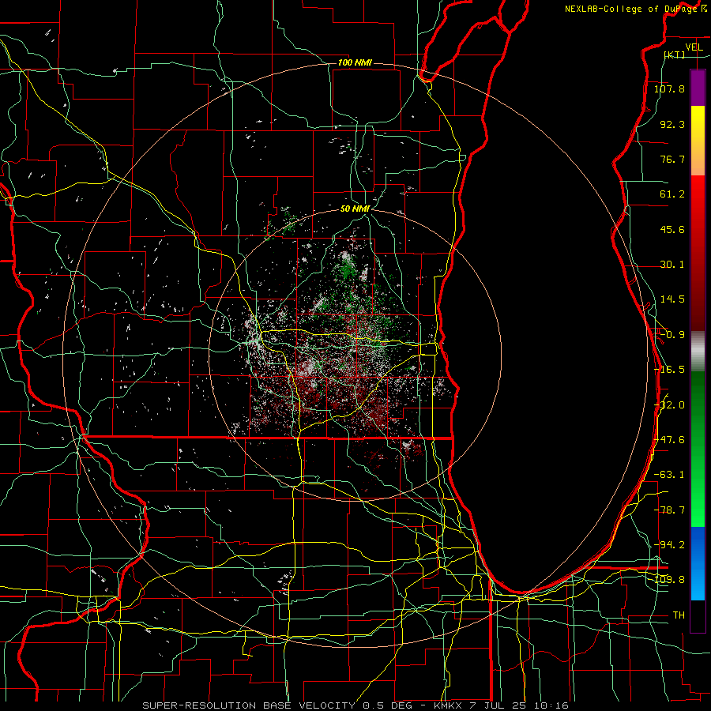Click the Super-Resolution Base Velocity caption
This screenshot has width=711, height=711.
point(355,705)
